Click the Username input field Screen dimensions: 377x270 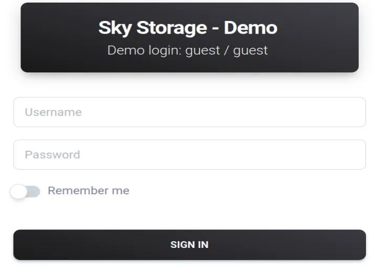189,112
